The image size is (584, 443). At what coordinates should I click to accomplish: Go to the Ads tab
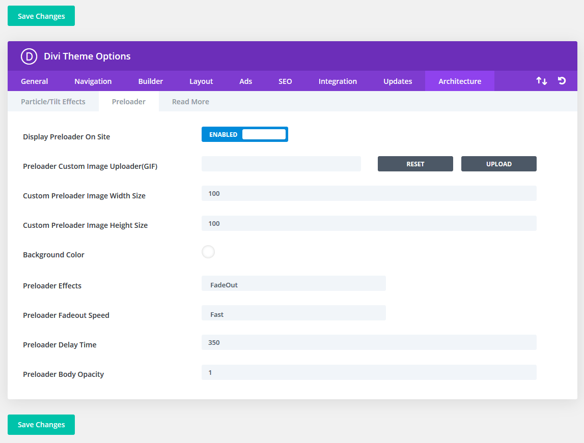(246, 81)
